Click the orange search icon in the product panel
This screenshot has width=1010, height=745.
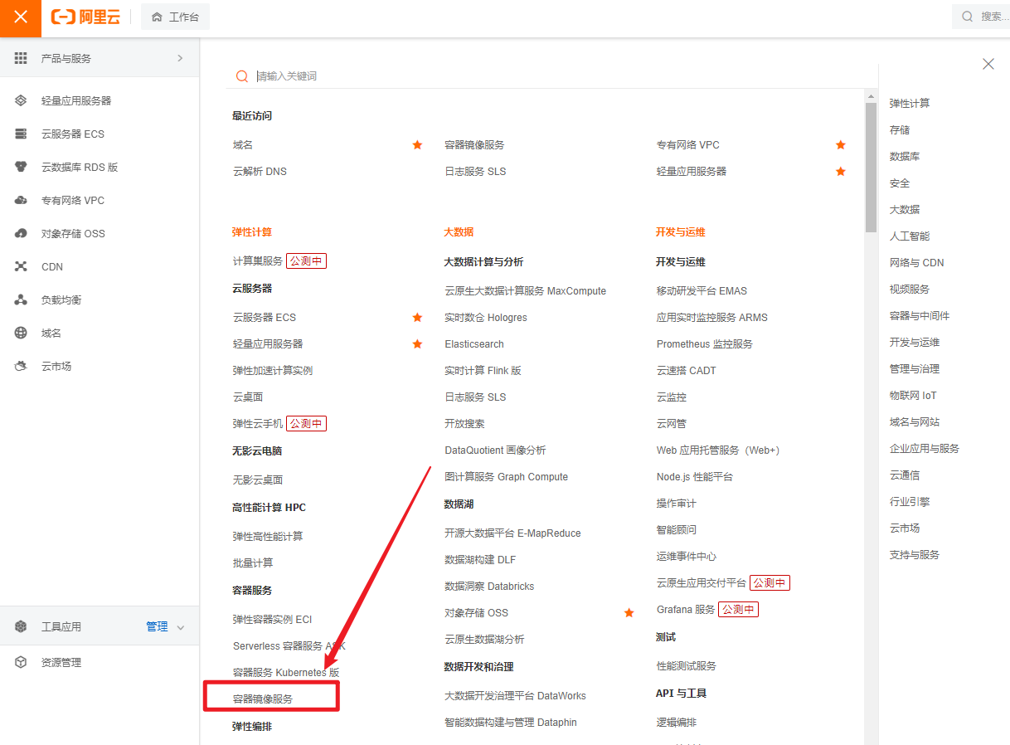[242, 75]
